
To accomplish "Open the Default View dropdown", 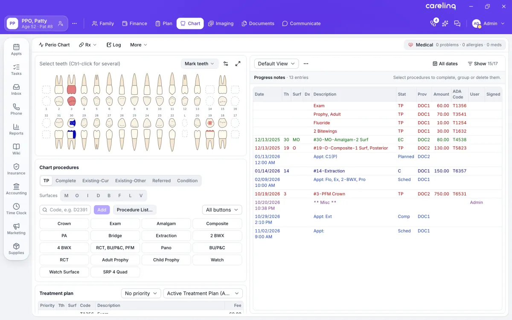I will [276, 64].
